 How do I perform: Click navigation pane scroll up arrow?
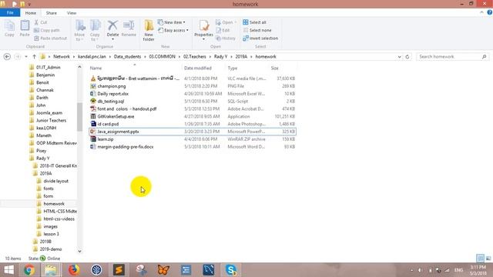(79, 67)
